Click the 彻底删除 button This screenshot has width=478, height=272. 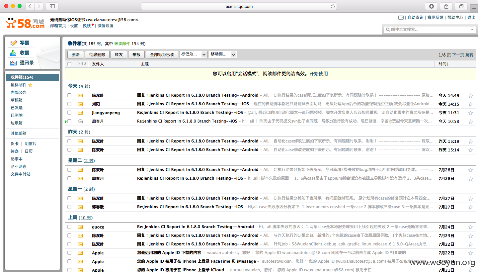(x=97, y=54)
